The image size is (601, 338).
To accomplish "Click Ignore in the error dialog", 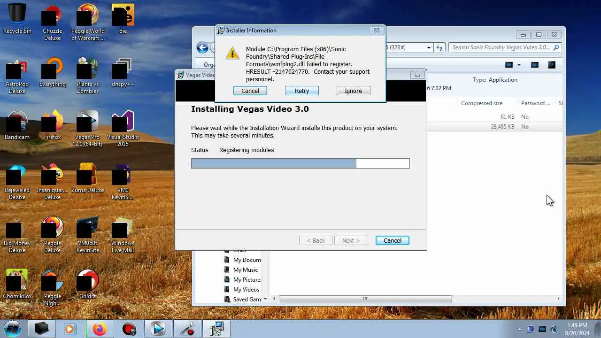I will pyautogui.click(x=354, y=91).
